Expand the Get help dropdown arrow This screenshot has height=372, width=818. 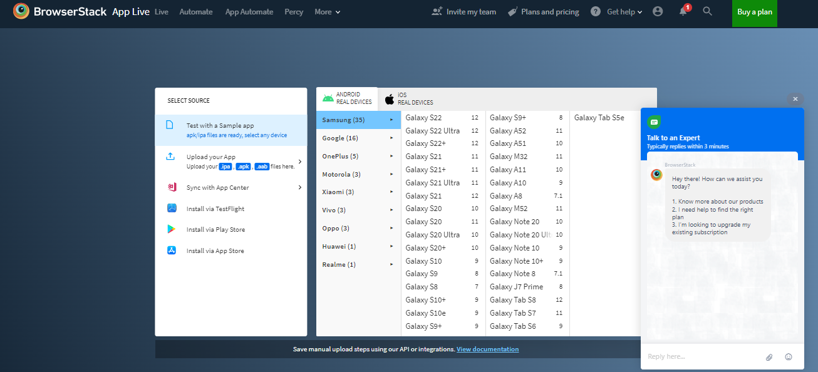point(639,12)
